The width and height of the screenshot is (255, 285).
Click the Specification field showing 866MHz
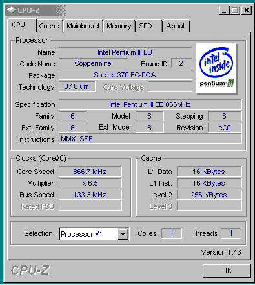click(x=150, y=104)
